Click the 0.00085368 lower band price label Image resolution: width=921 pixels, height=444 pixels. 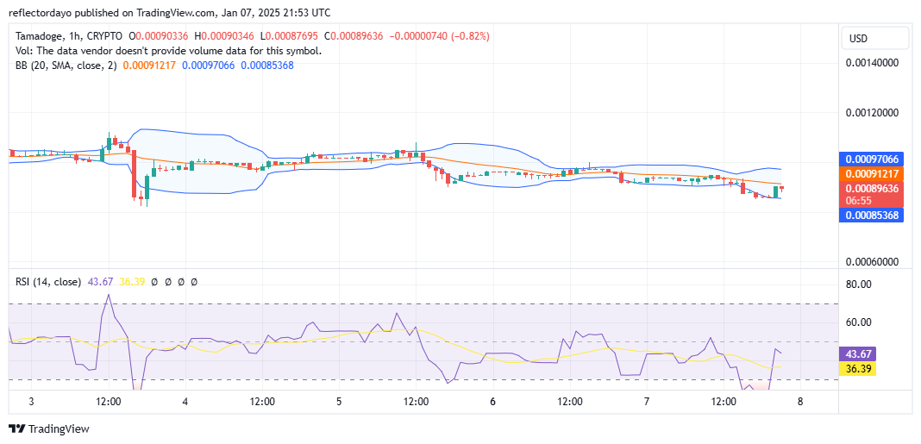click(871, 216)
